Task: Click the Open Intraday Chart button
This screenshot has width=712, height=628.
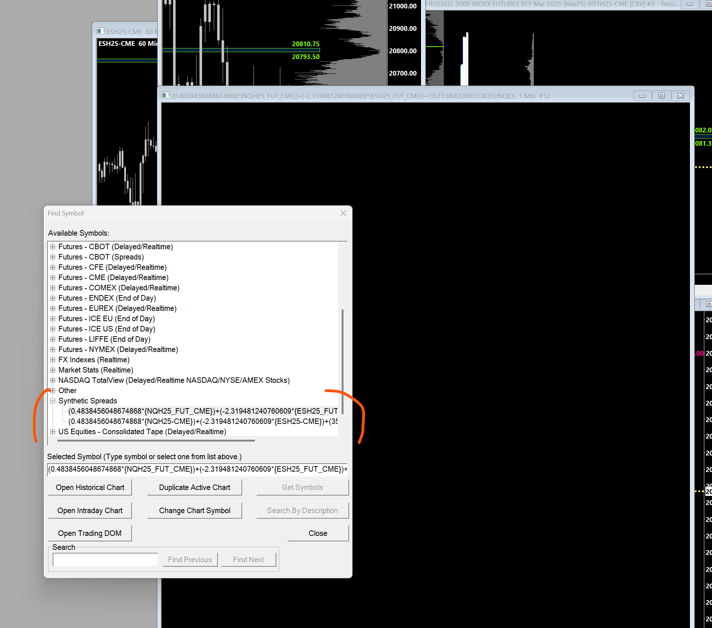Action: pyautogui.click(x=90, y=511)
